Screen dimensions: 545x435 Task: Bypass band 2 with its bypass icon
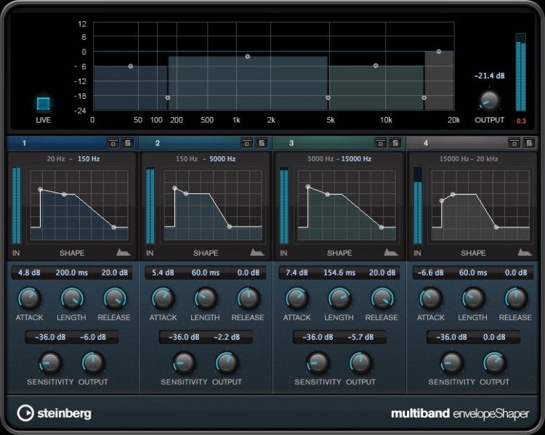pyautogui.click(x=247, y=143)
